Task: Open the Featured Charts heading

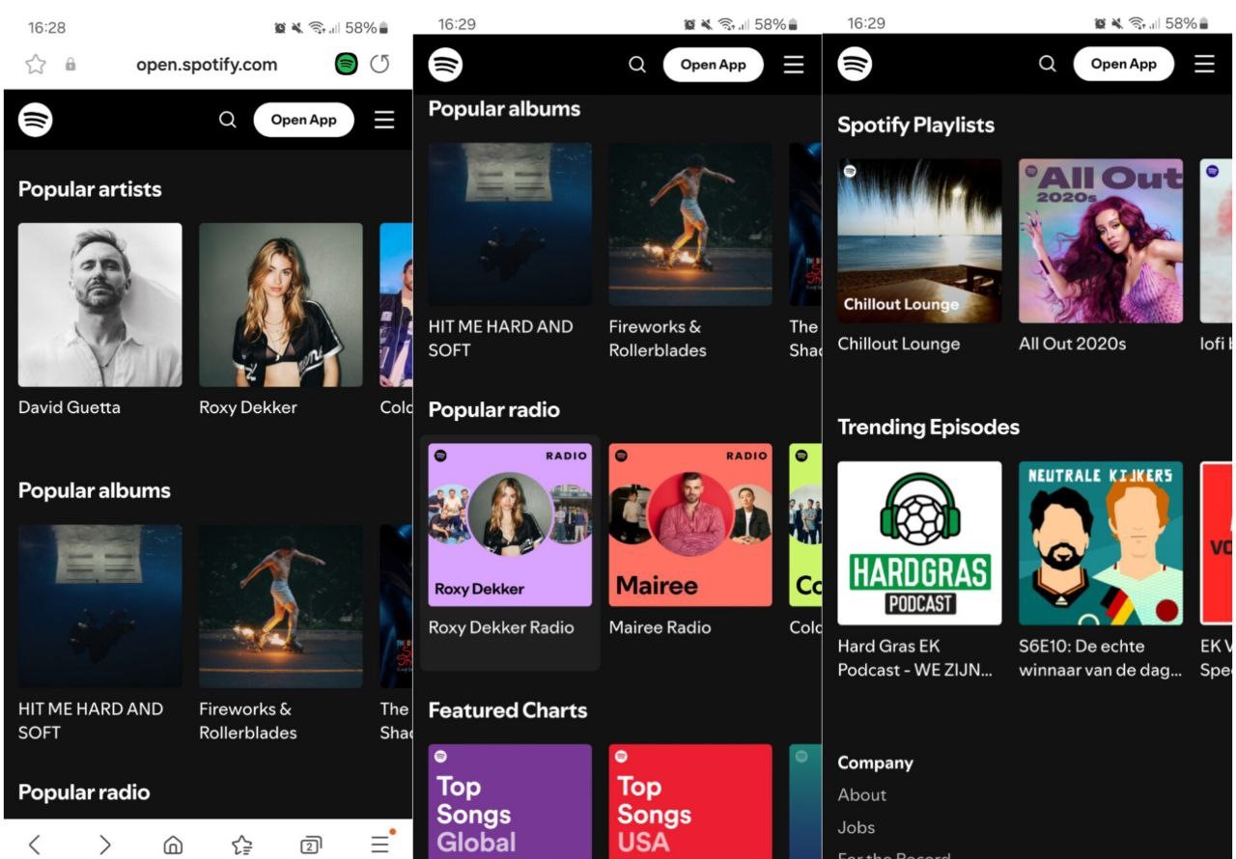Action: point(508,710)
